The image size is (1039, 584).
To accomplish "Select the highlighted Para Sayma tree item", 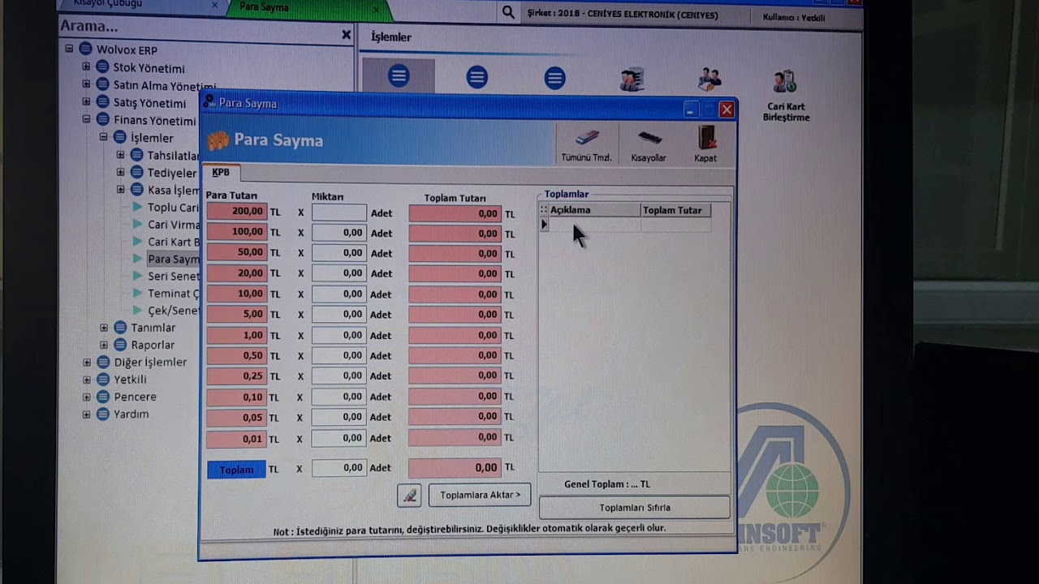I will [x=173, y=259].
